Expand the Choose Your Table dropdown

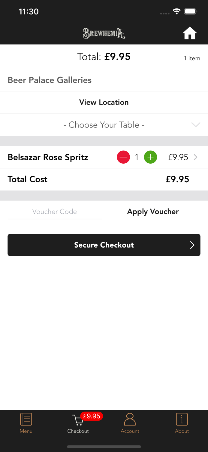104,125
